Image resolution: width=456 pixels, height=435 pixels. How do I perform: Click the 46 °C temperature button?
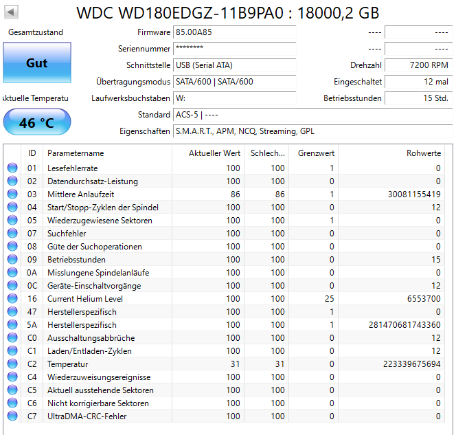pos(37,122)
